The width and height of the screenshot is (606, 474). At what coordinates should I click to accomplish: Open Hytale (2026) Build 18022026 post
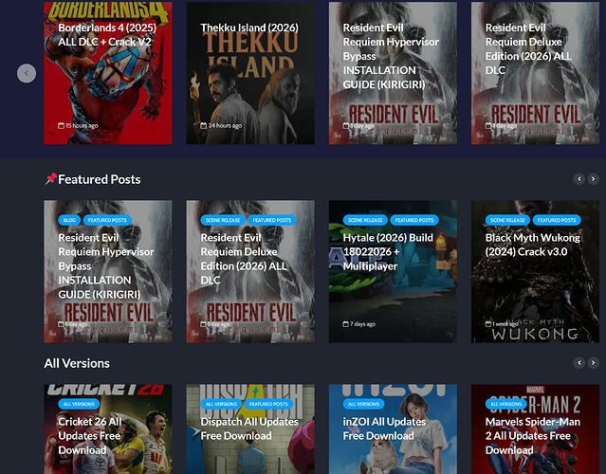click(388, 252)
